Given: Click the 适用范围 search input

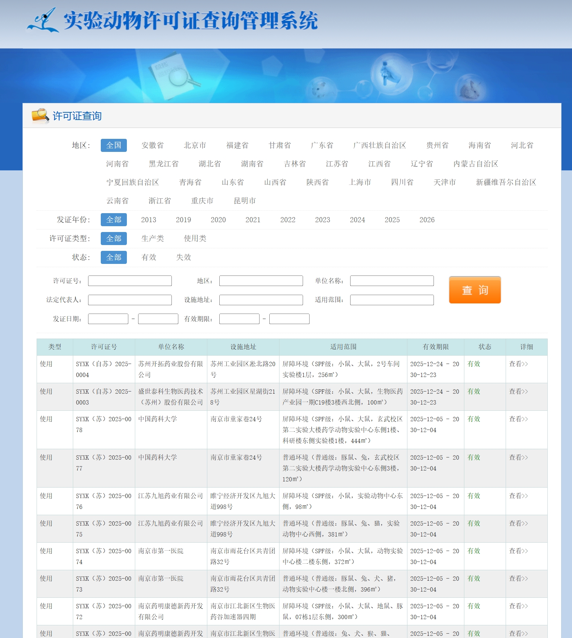Looking at the screenshot, I should pyautogui.click(x=391, y=300).
